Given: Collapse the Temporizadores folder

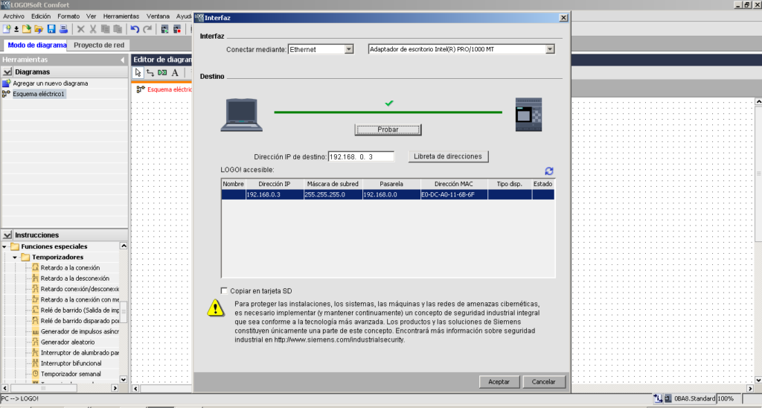Looking at the screenshot, I should (x=15, y=258).
